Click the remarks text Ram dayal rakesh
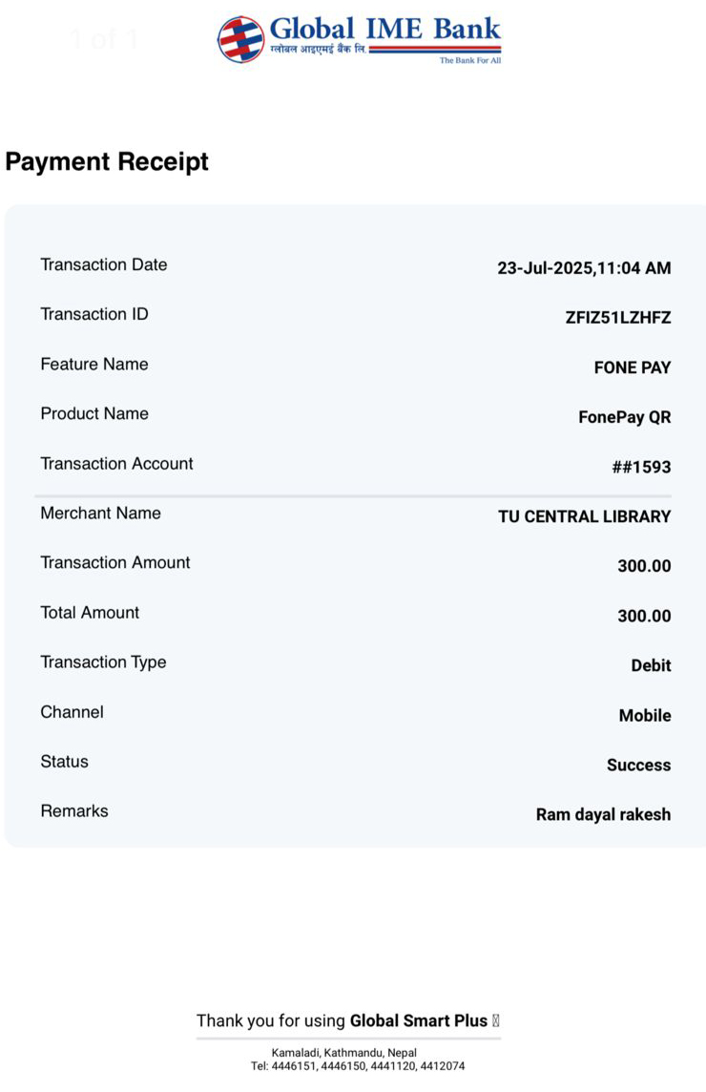 [x=603, y=814]
